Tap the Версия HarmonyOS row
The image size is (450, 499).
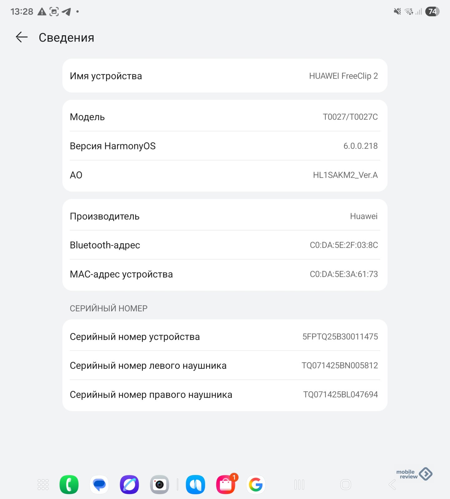click(x=225, y=146)
